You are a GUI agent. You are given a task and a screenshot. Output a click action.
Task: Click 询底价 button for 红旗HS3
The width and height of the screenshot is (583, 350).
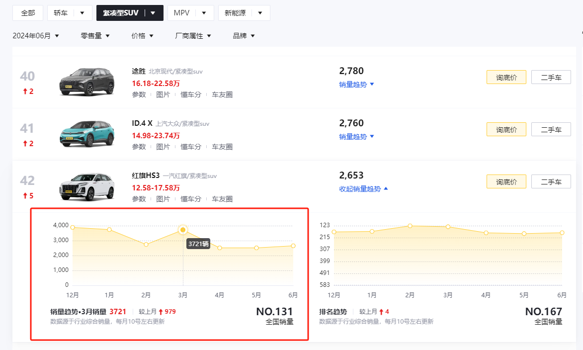pos(506,182)
